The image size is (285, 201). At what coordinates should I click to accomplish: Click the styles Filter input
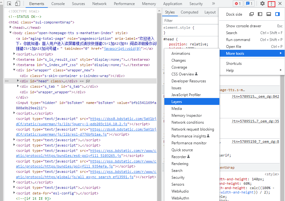point(190,21)
